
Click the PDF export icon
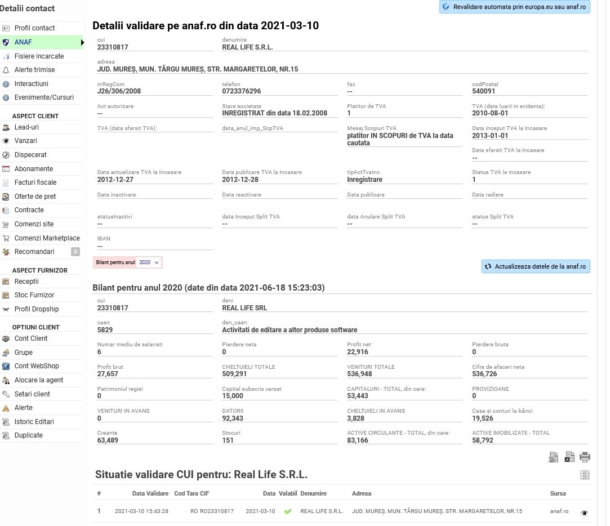tap(569, 457)
